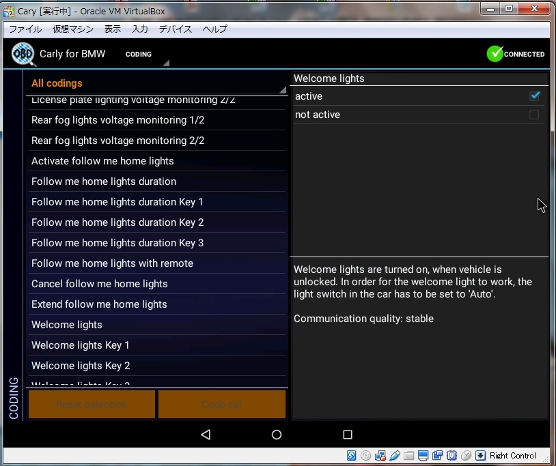The image size is (556, 466).
Task: Click the Code car button
Action: (x=222, y=405)
